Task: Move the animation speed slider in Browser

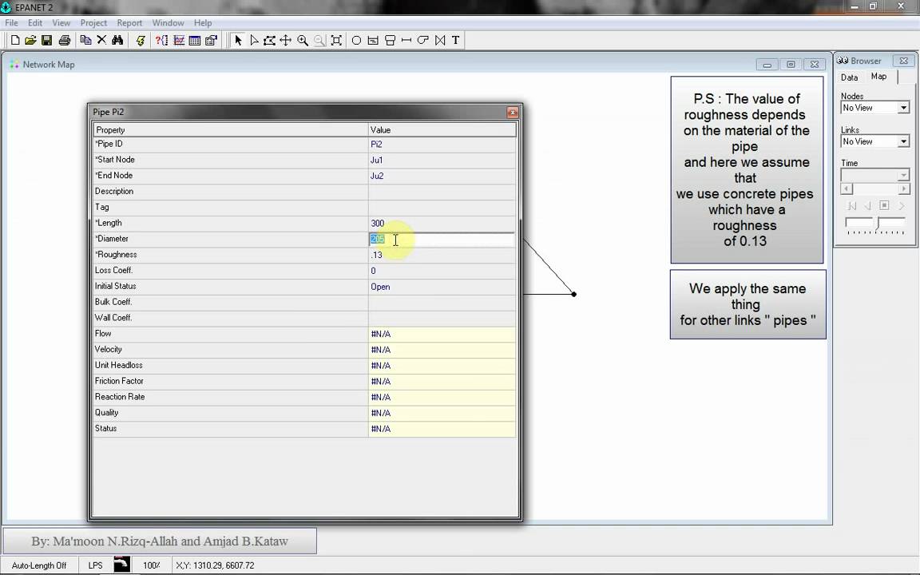Action: point(878,224)
